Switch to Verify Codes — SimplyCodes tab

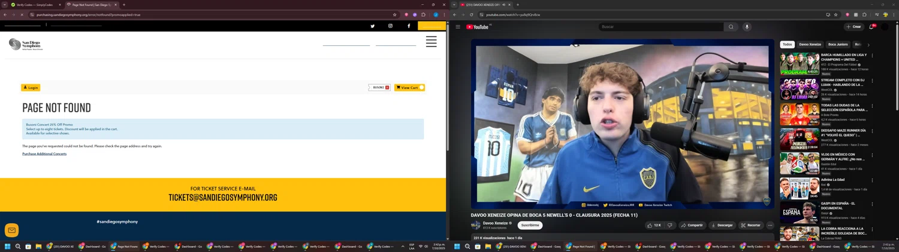(35, 5)
